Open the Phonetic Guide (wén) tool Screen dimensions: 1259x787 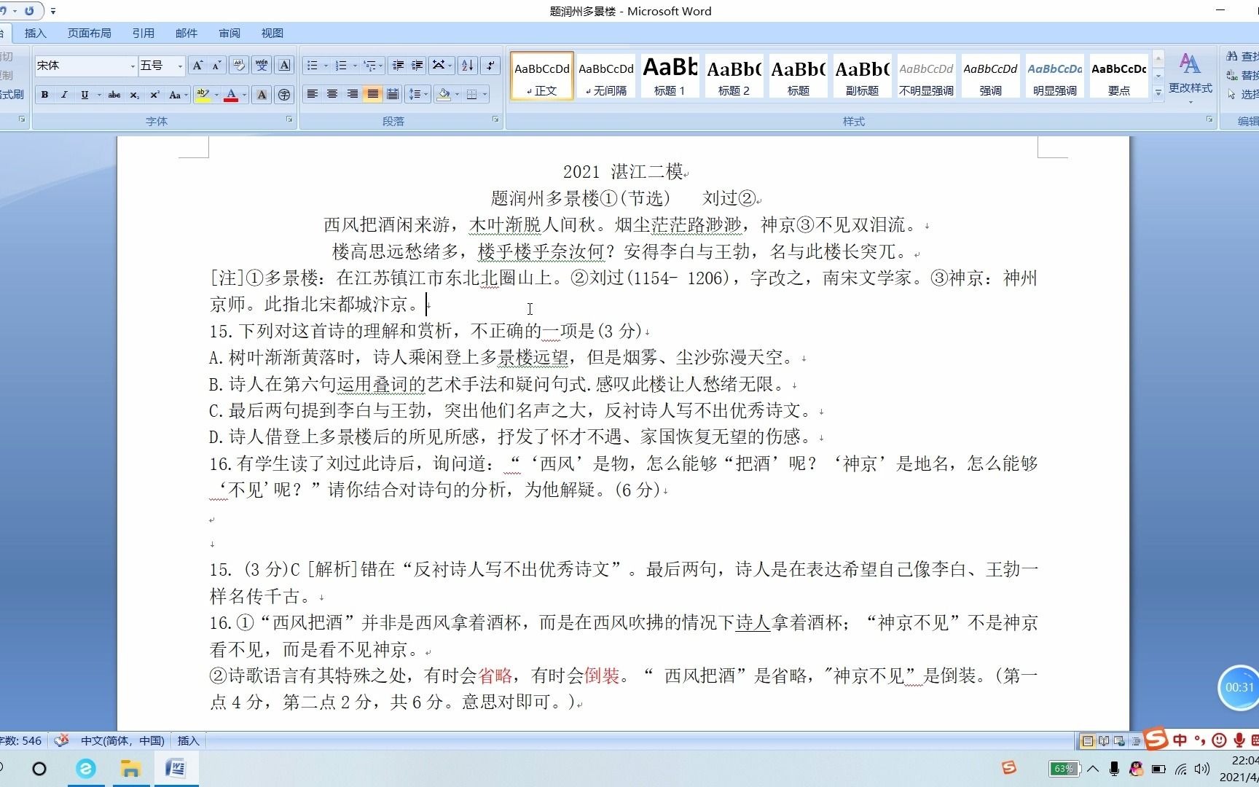click(262, 66)
